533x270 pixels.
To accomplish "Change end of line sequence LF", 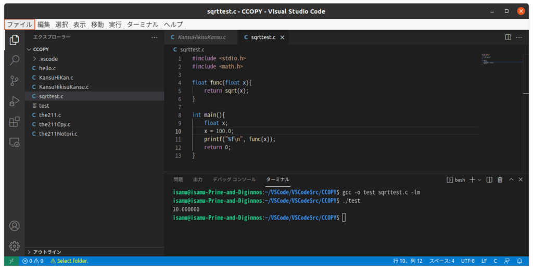I will [x=484, y=261].
